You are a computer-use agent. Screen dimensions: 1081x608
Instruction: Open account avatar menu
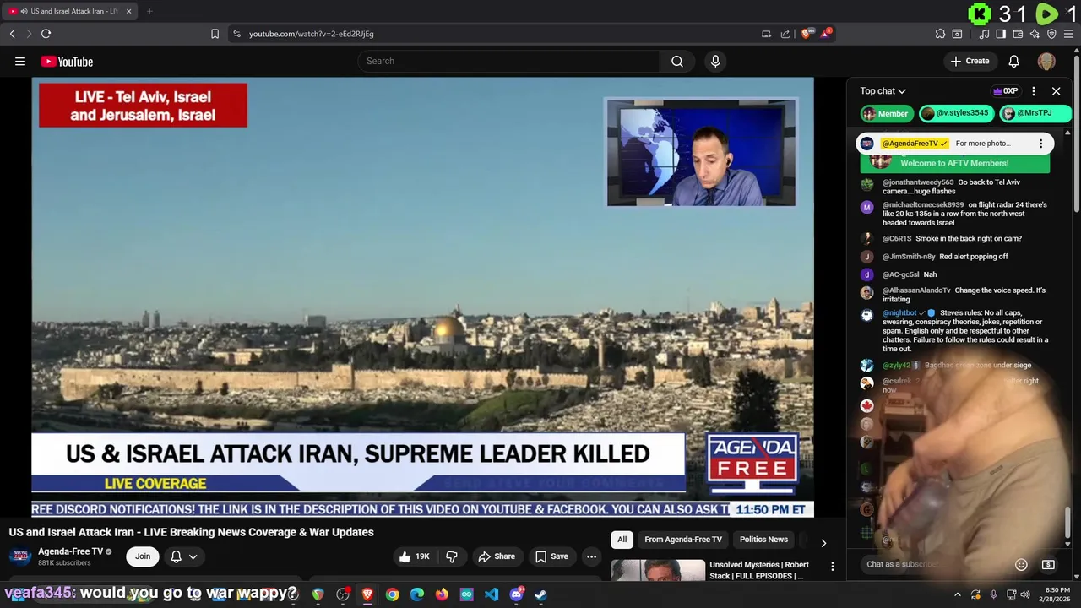pos(1046,61)
